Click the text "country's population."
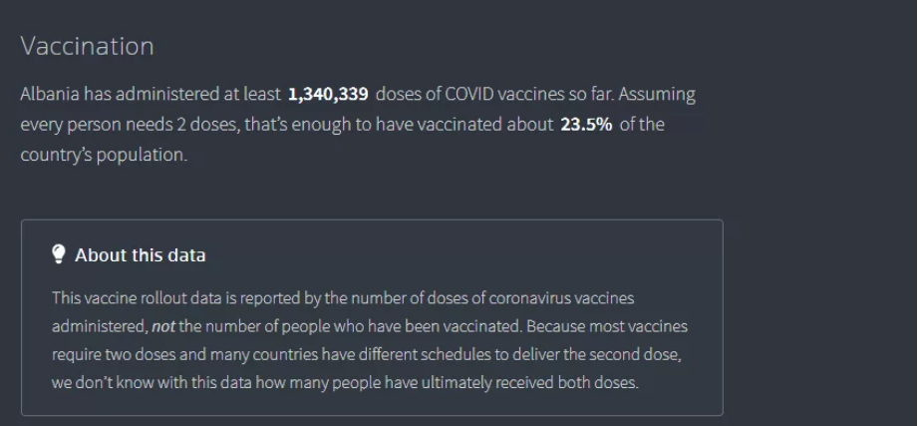 tap(103, 156)
